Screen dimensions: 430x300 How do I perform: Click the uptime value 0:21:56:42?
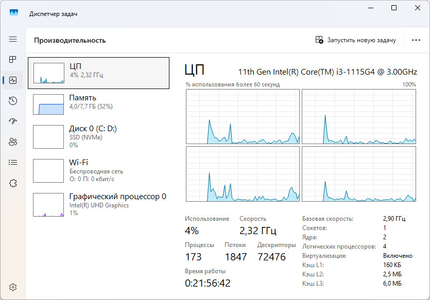(x=208, y=283)
